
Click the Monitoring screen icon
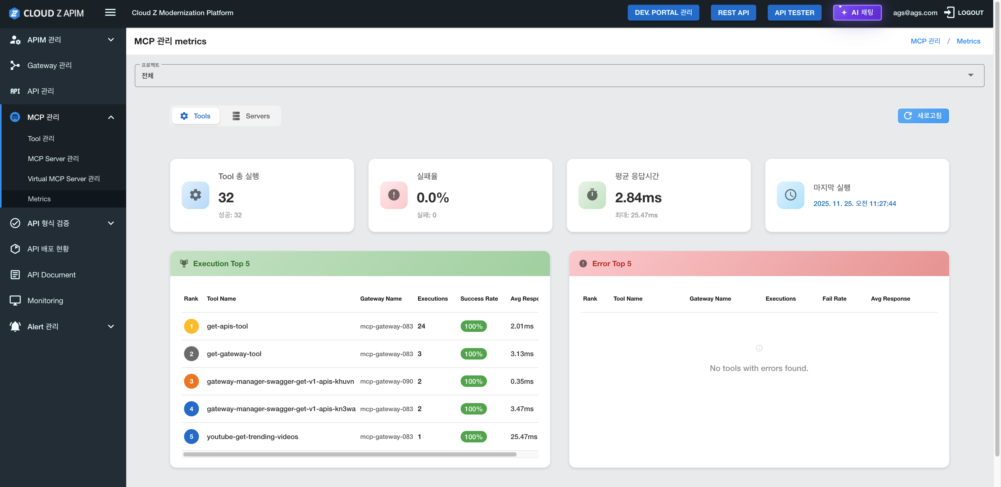(x=15, y=300)
